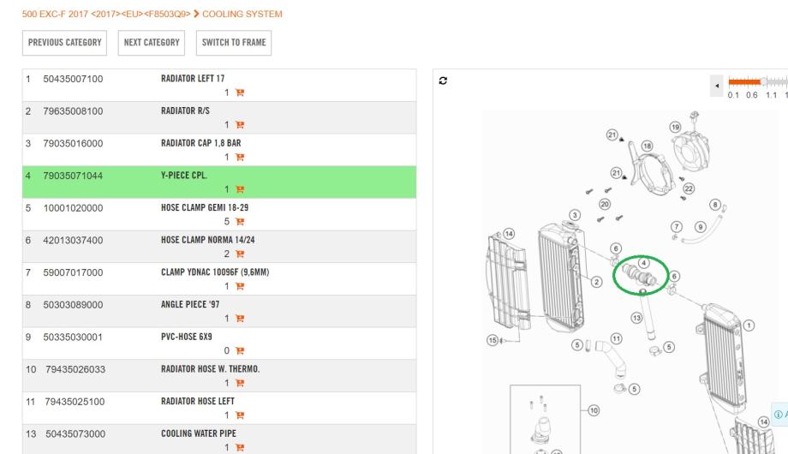Select highlighted part number 79035071044
The width and height of the screenshot is (788, 454).
[73, 176]
